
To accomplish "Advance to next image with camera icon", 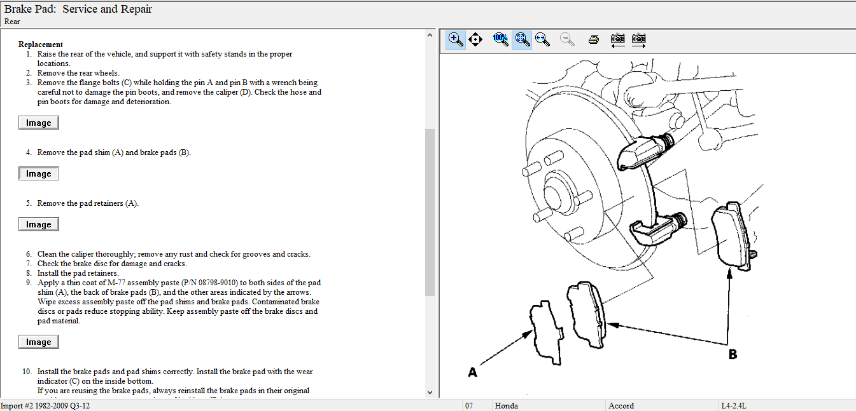I will (x=639, y=39).
